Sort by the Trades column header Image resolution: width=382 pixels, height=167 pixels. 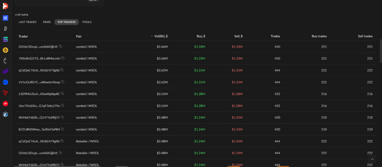coord(275,36)
